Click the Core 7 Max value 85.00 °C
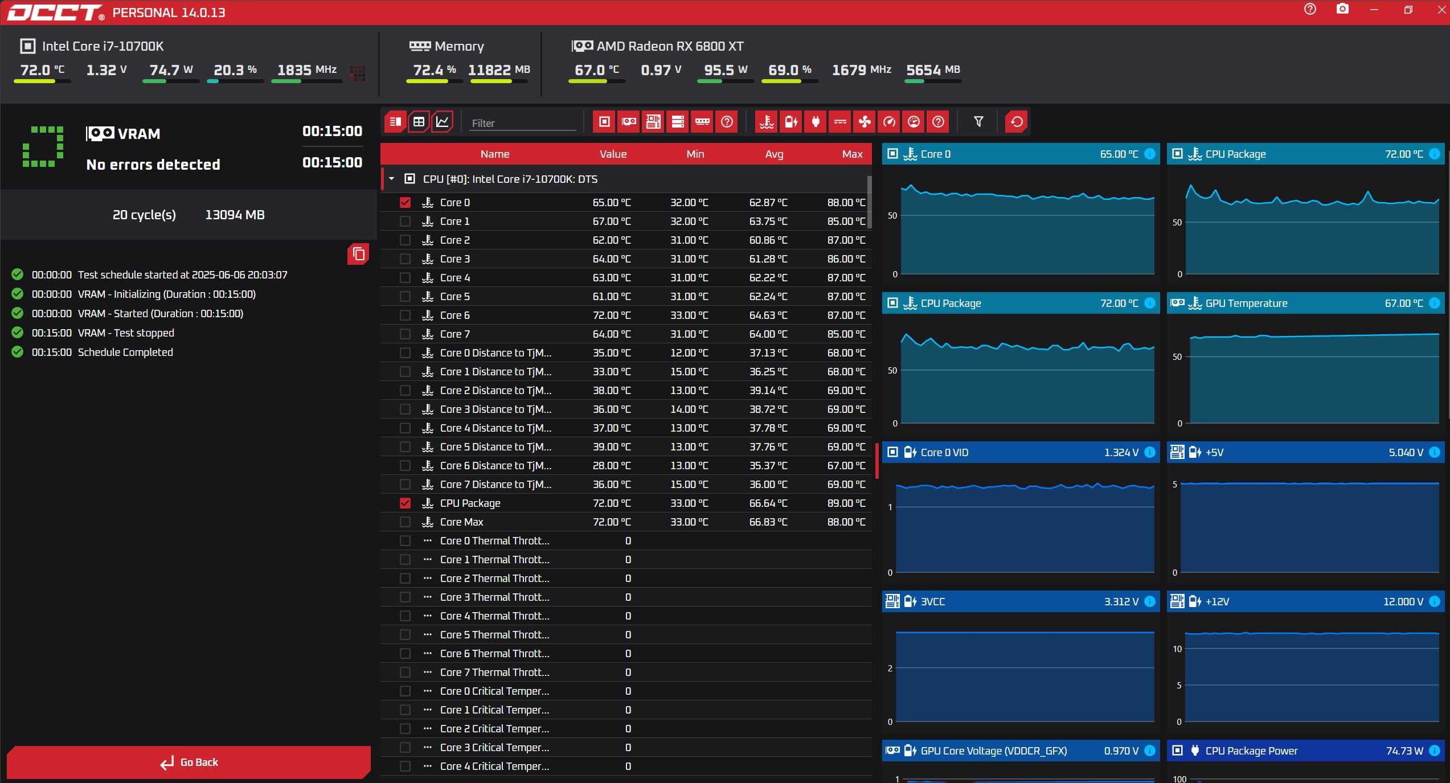The image size is (1450, 783). click(846, 334)
